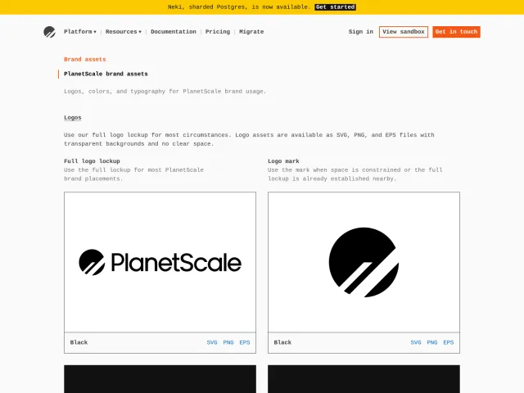
Task: Expand the Platform dropdown menu
Action: (x=80, y=32)
